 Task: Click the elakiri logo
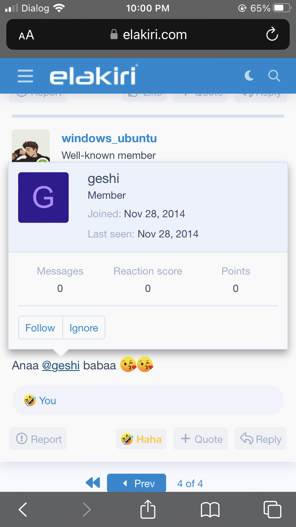94,75
